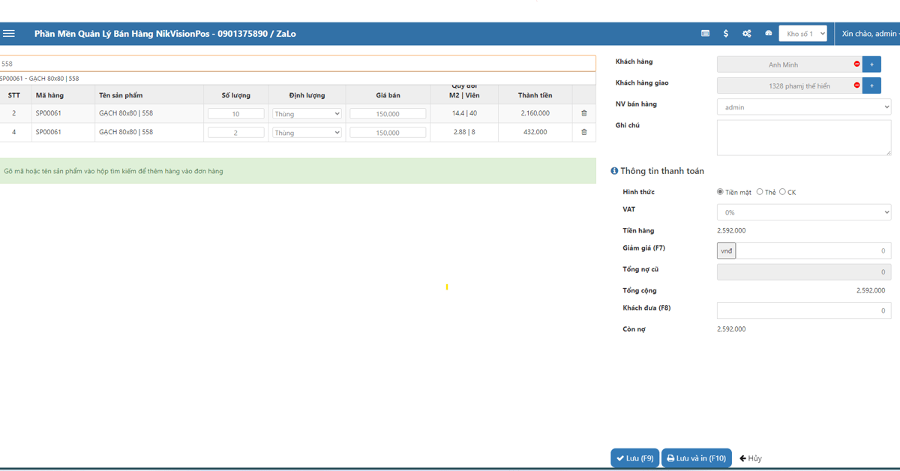900x471 pixels.
Task: Click the dollar sign icon
Action: [x=726, y=34]
